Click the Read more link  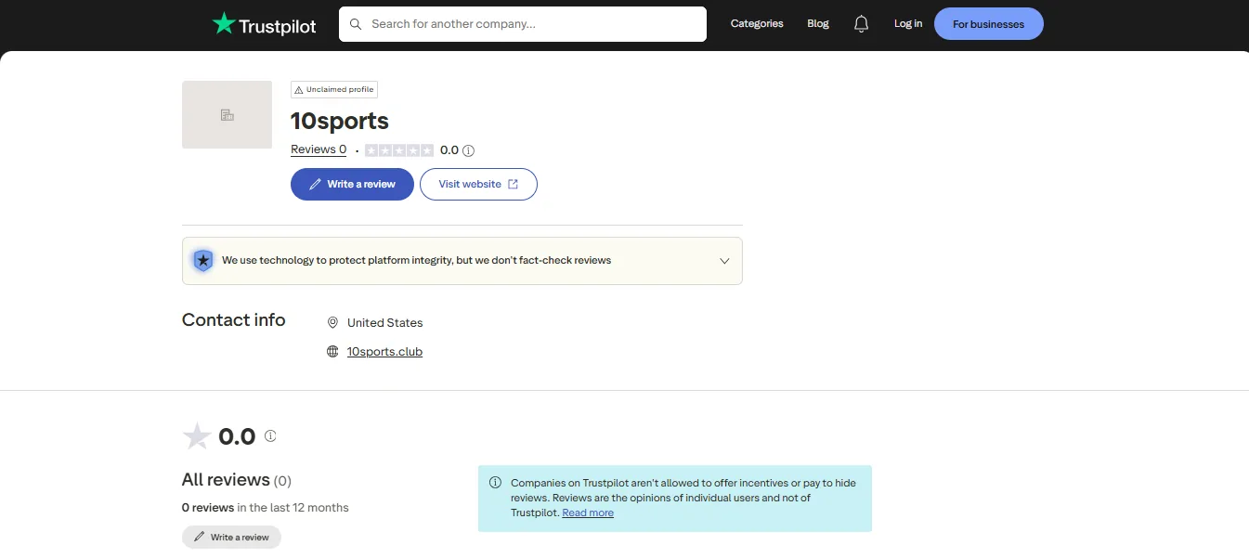coord(588,513)
